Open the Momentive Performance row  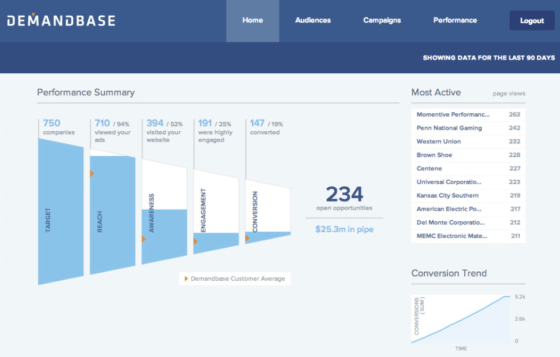468,115
